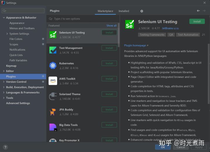This screenshot has width=210, height=152.
Task: Switch to the Marketplace tab
Action: tap(105, 11)
